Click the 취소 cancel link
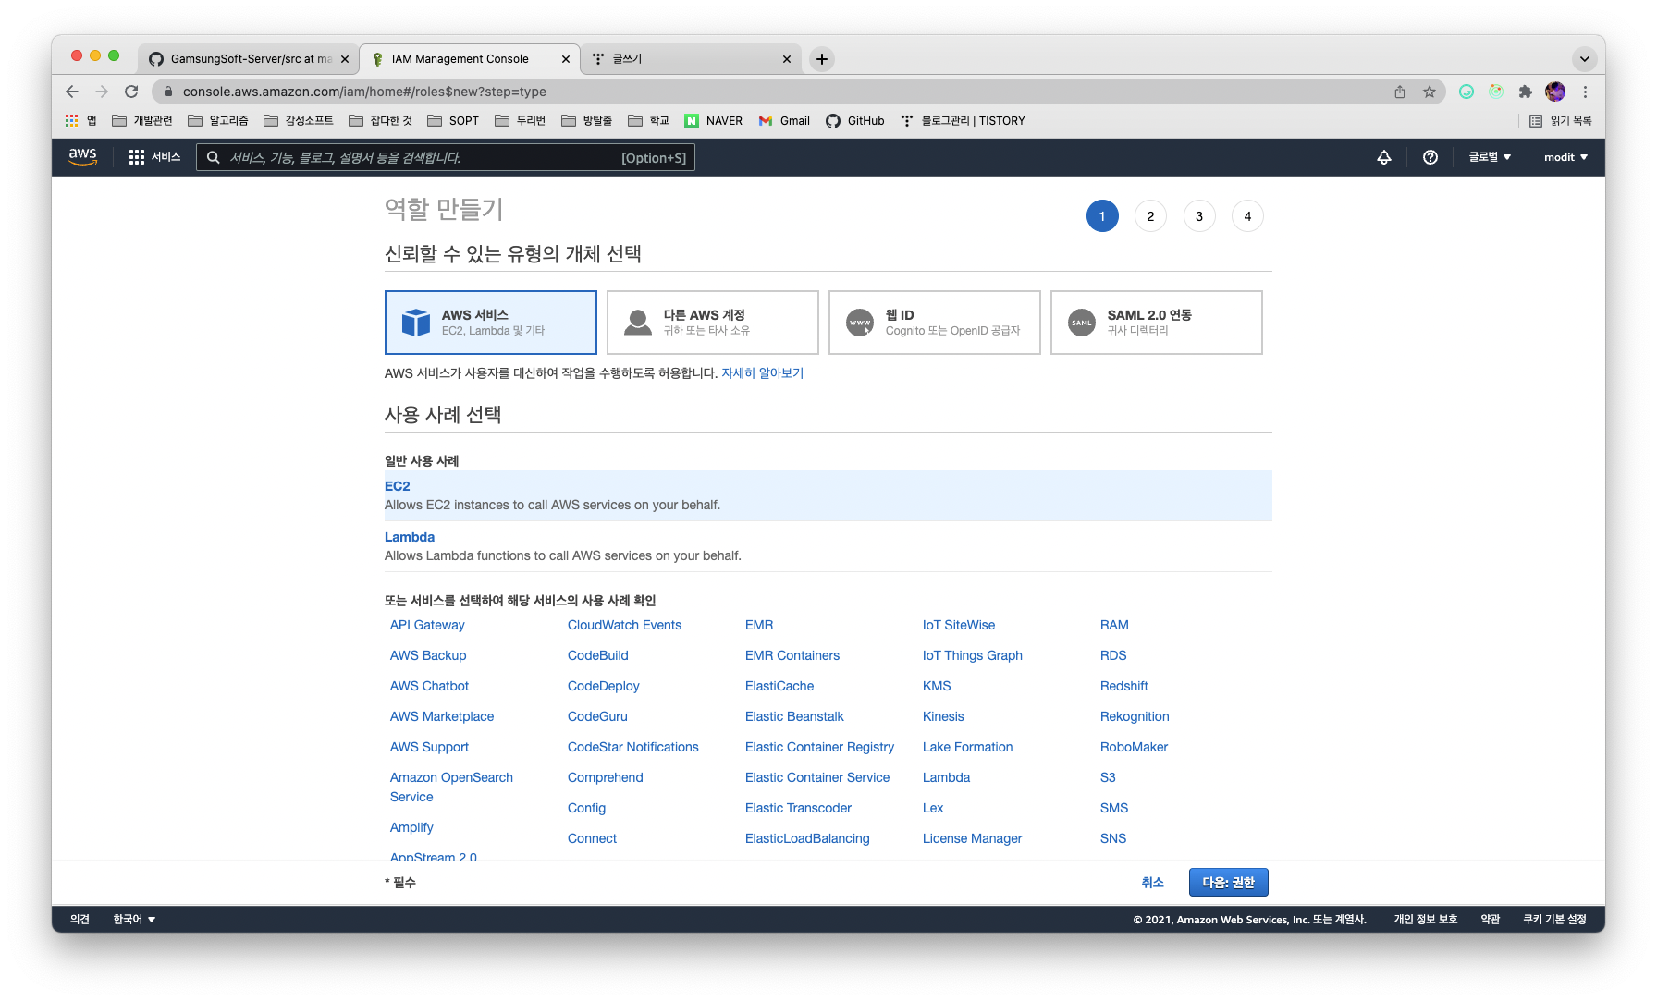Screen dimensions: 1657x1001 [1152, 883]
